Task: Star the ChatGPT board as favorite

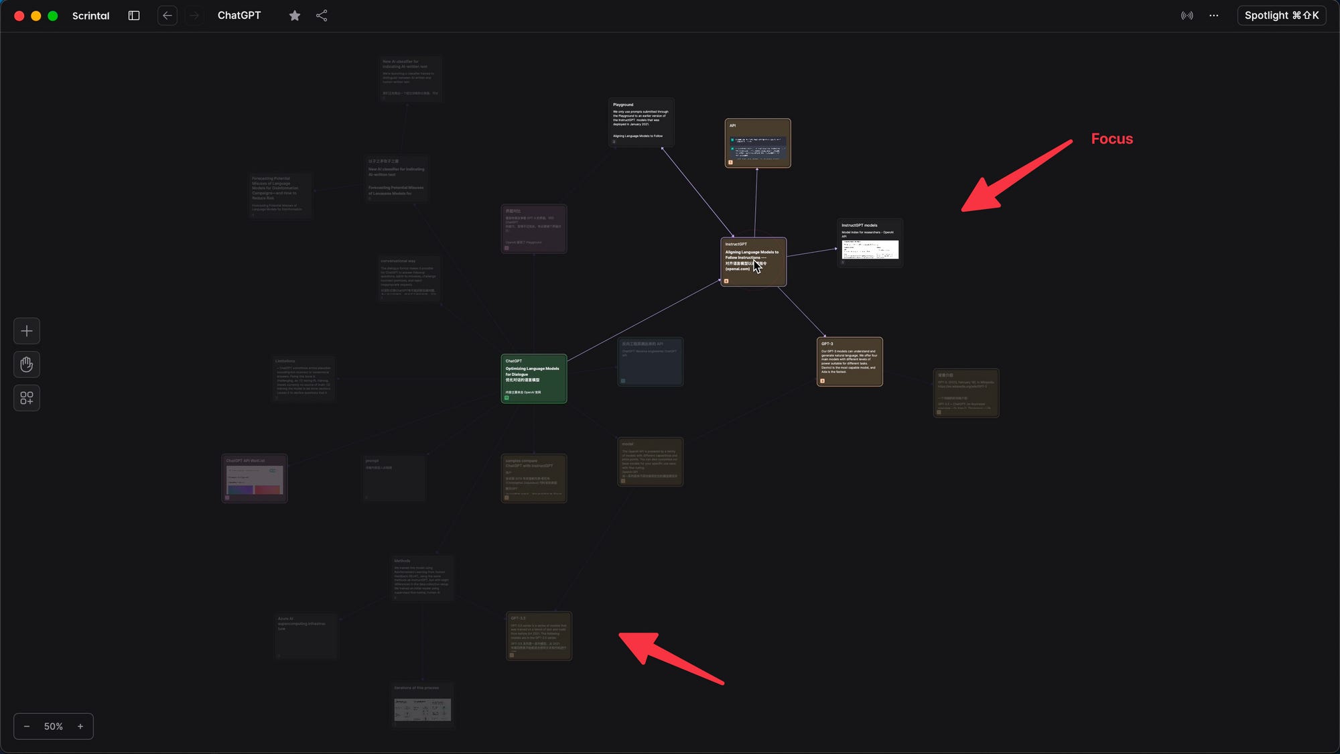Action: (x=295, y=15)
